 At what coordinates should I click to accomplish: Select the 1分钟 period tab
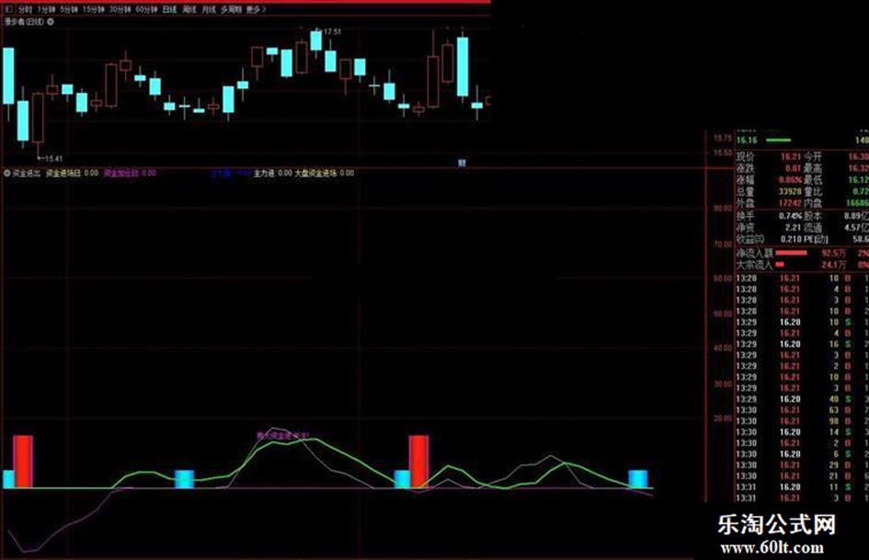point(46,10)
